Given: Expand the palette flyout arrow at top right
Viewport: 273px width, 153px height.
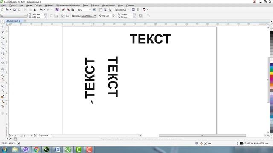Looking at the screenshot, I should 271,22.
